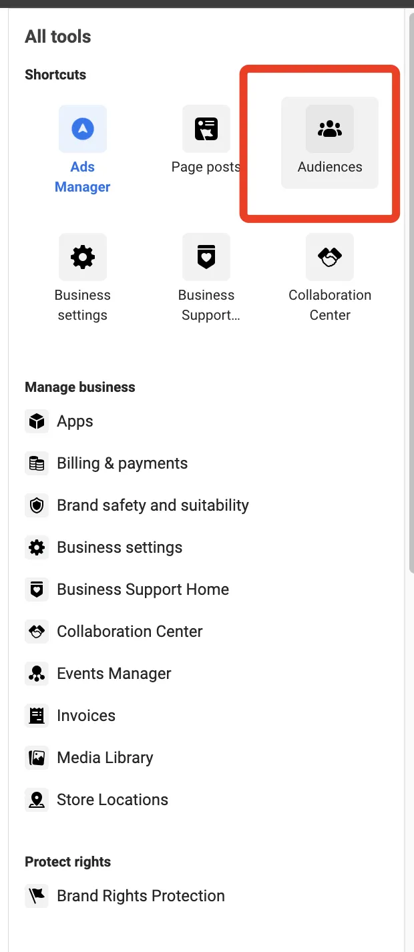Click the Brand safety shield icon
Screen dimensions: 414x952
(37, 505)
